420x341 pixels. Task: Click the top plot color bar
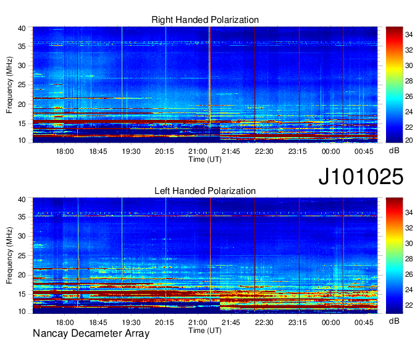pos(394,85)
